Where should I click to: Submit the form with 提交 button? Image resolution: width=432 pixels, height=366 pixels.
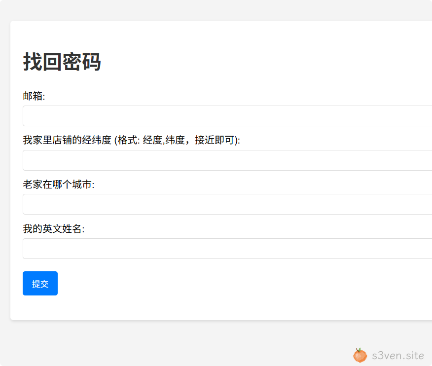point(40,283)
